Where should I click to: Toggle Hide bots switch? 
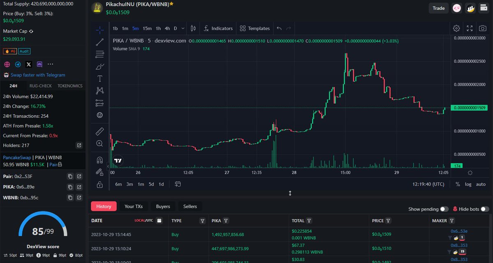coord(485,209)
